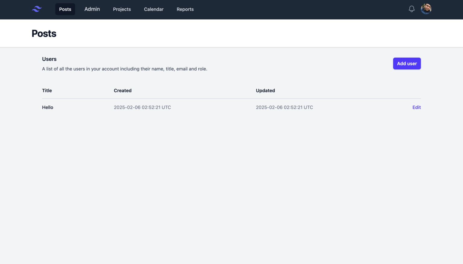
Task: Click the Tailwind wave logo
Action: tap(37, 9)
